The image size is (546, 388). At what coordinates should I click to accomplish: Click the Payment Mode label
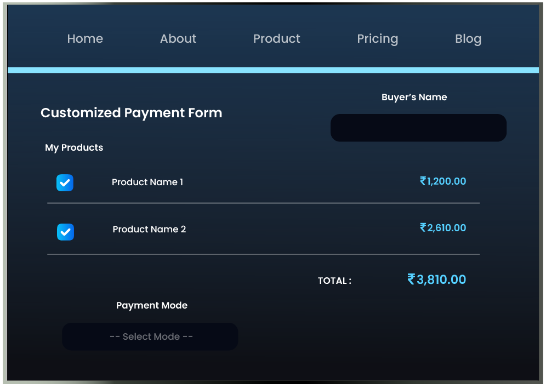pyautogui.click(x=152, y=305)
